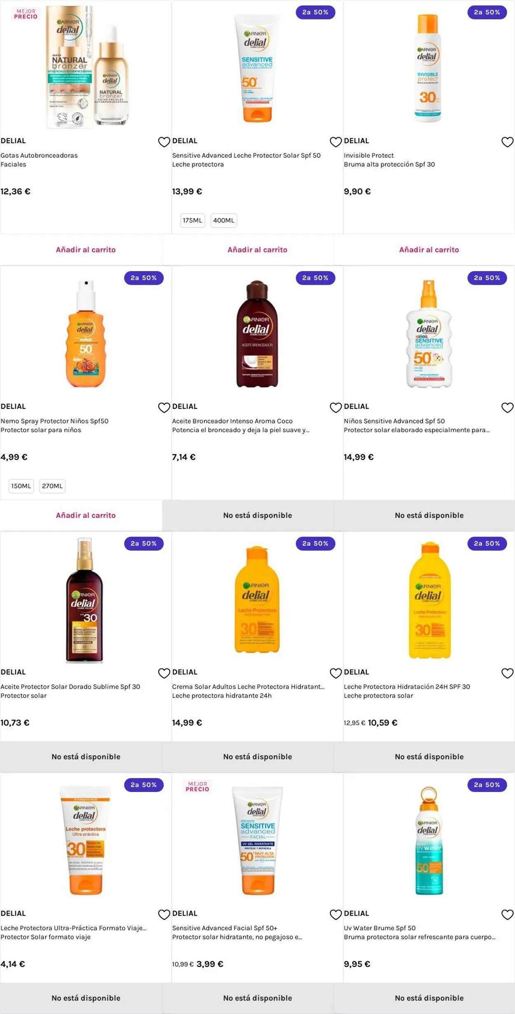Add Nemo Spray Protector to cart
515x1014 pixels.
click(86, 515)
